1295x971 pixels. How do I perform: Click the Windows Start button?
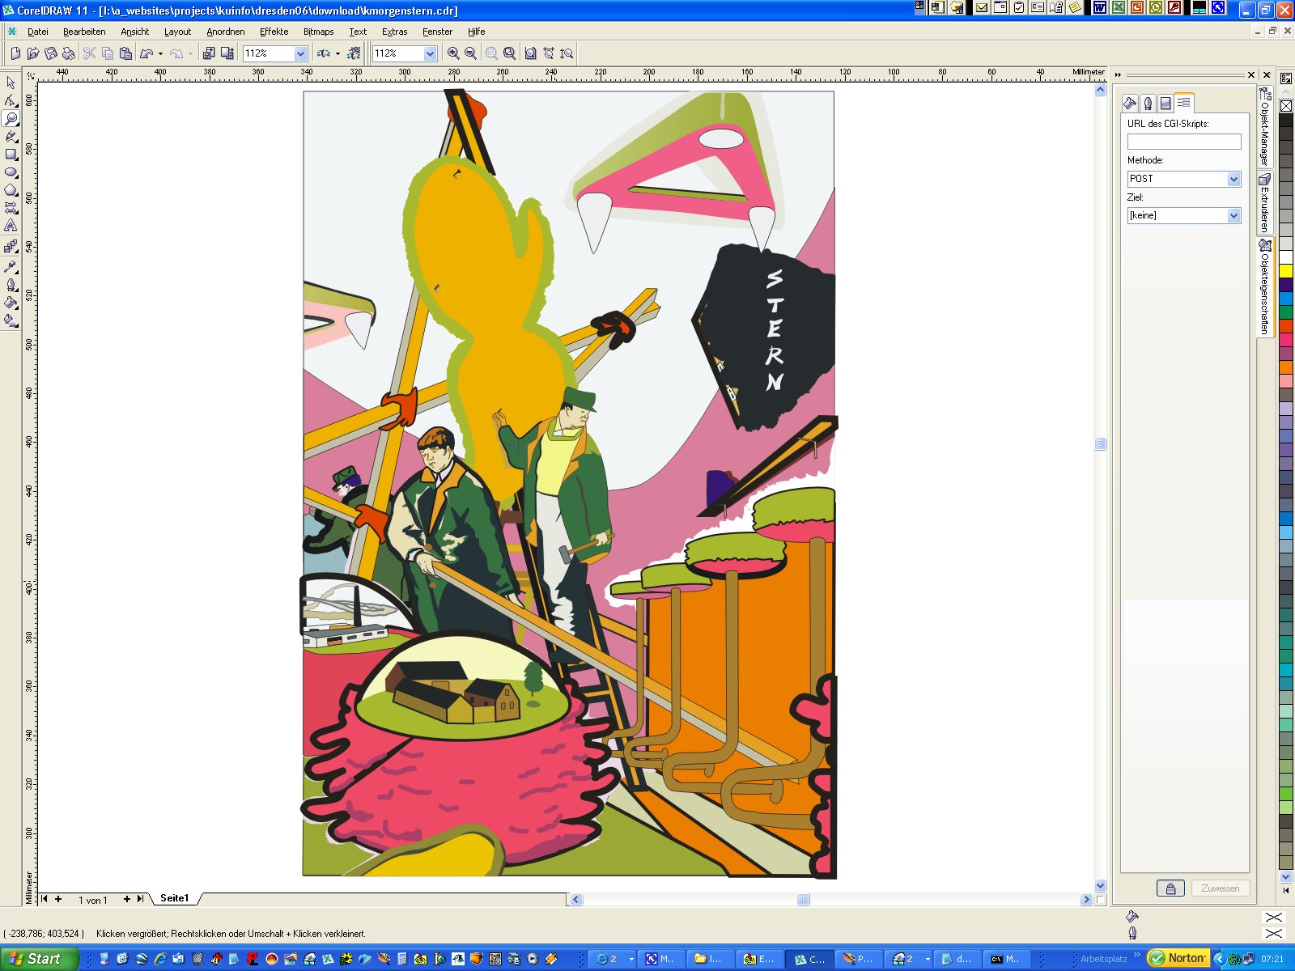click(39, 959)
